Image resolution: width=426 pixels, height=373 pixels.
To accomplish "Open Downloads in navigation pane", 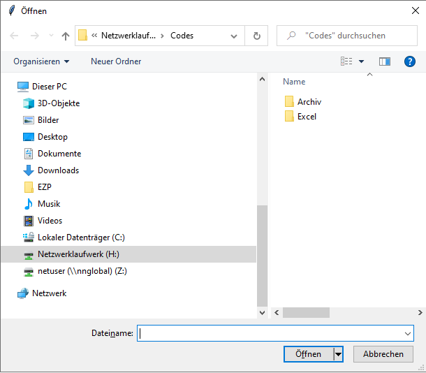I will click(x=58, y=170).
